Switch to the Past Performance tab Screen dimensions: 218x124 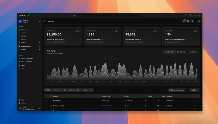(x=59, y=90)
